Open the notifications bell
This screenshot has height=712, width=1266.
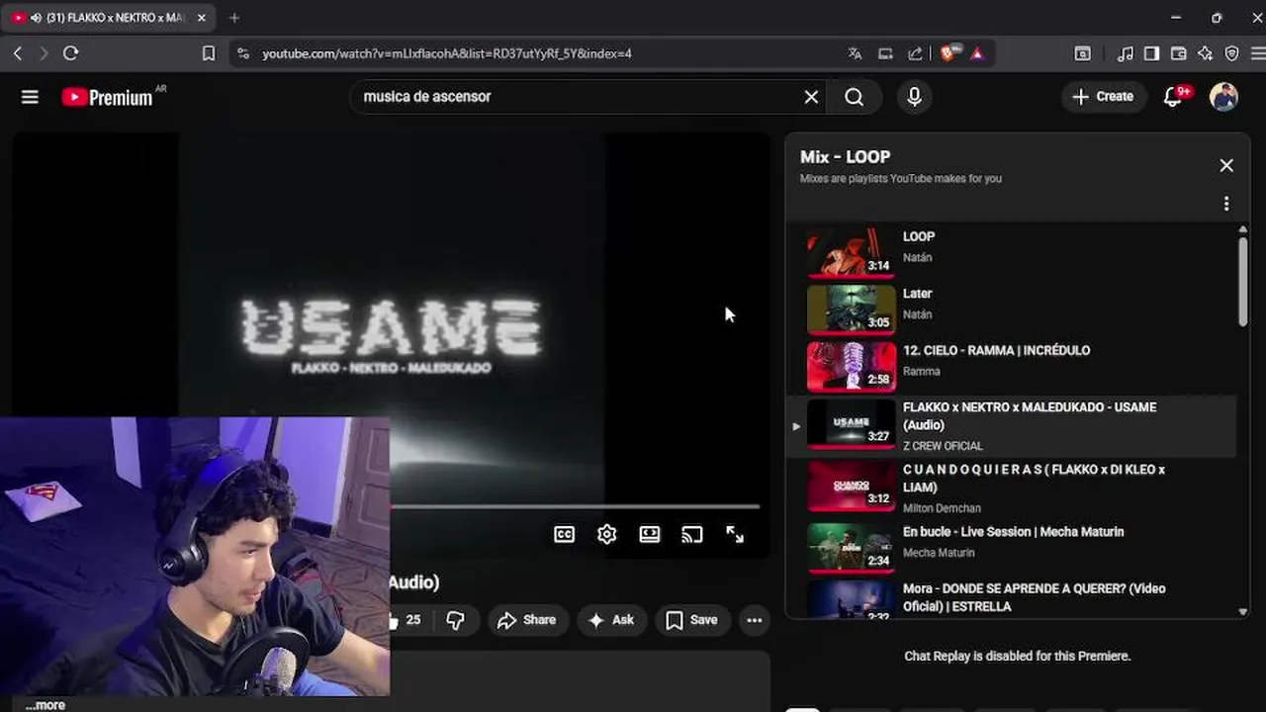tap(1174, 97)
